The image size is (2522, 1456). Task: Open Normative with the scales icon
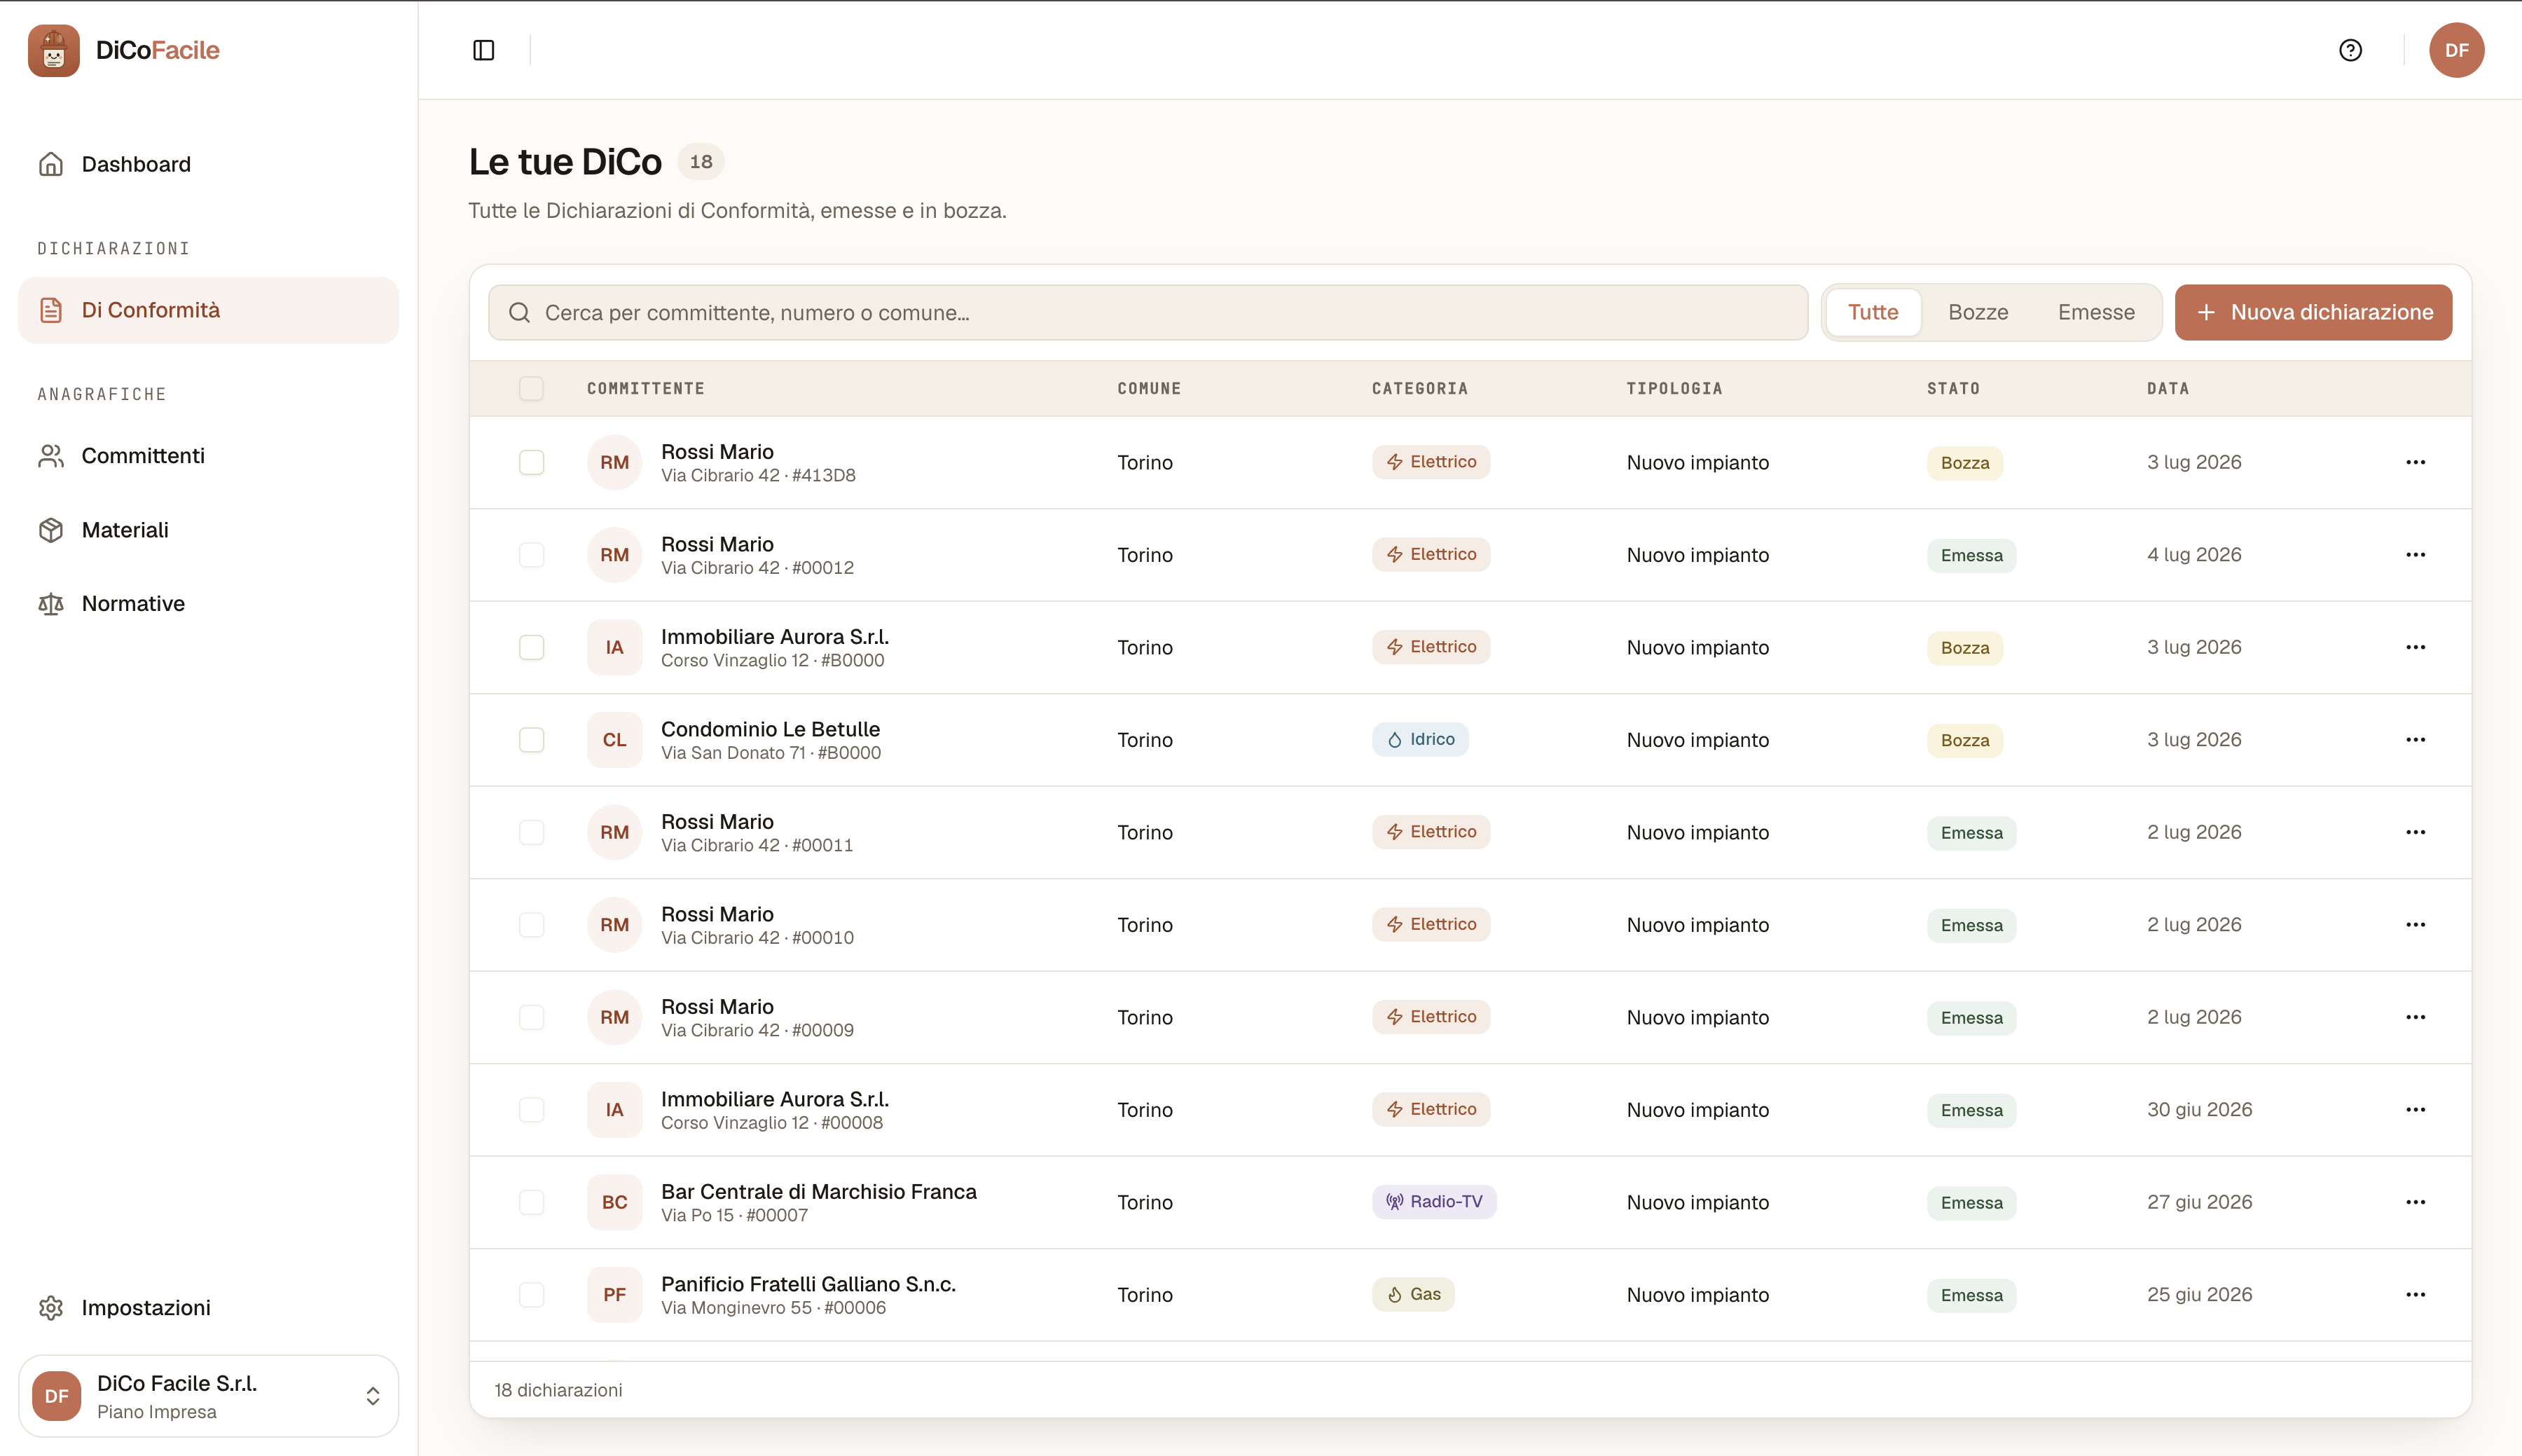51,604
